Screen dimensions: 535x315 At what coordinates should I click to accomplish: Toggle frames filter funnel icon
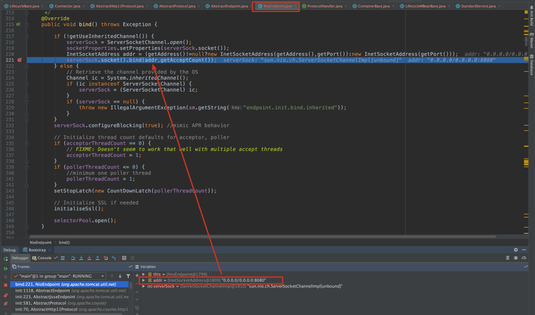click(128, 276)
